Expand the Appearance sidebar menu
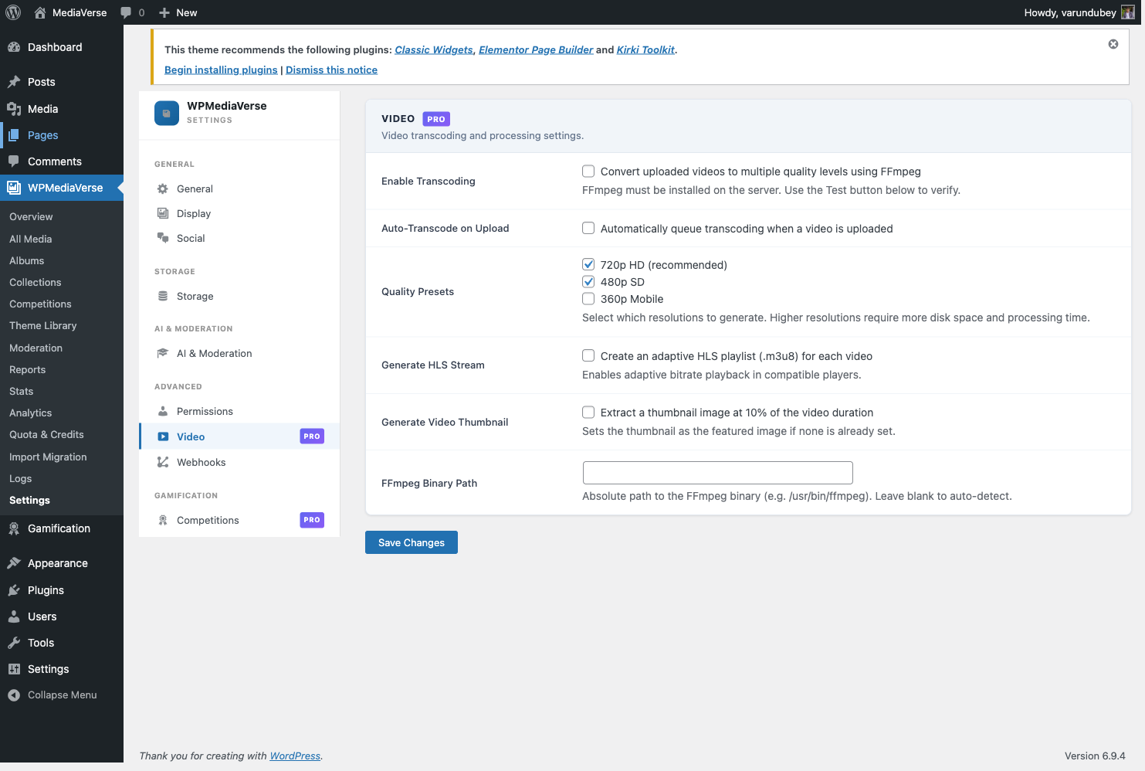The height and width of the screenshot is (771, 1145). tap(57, 562)
